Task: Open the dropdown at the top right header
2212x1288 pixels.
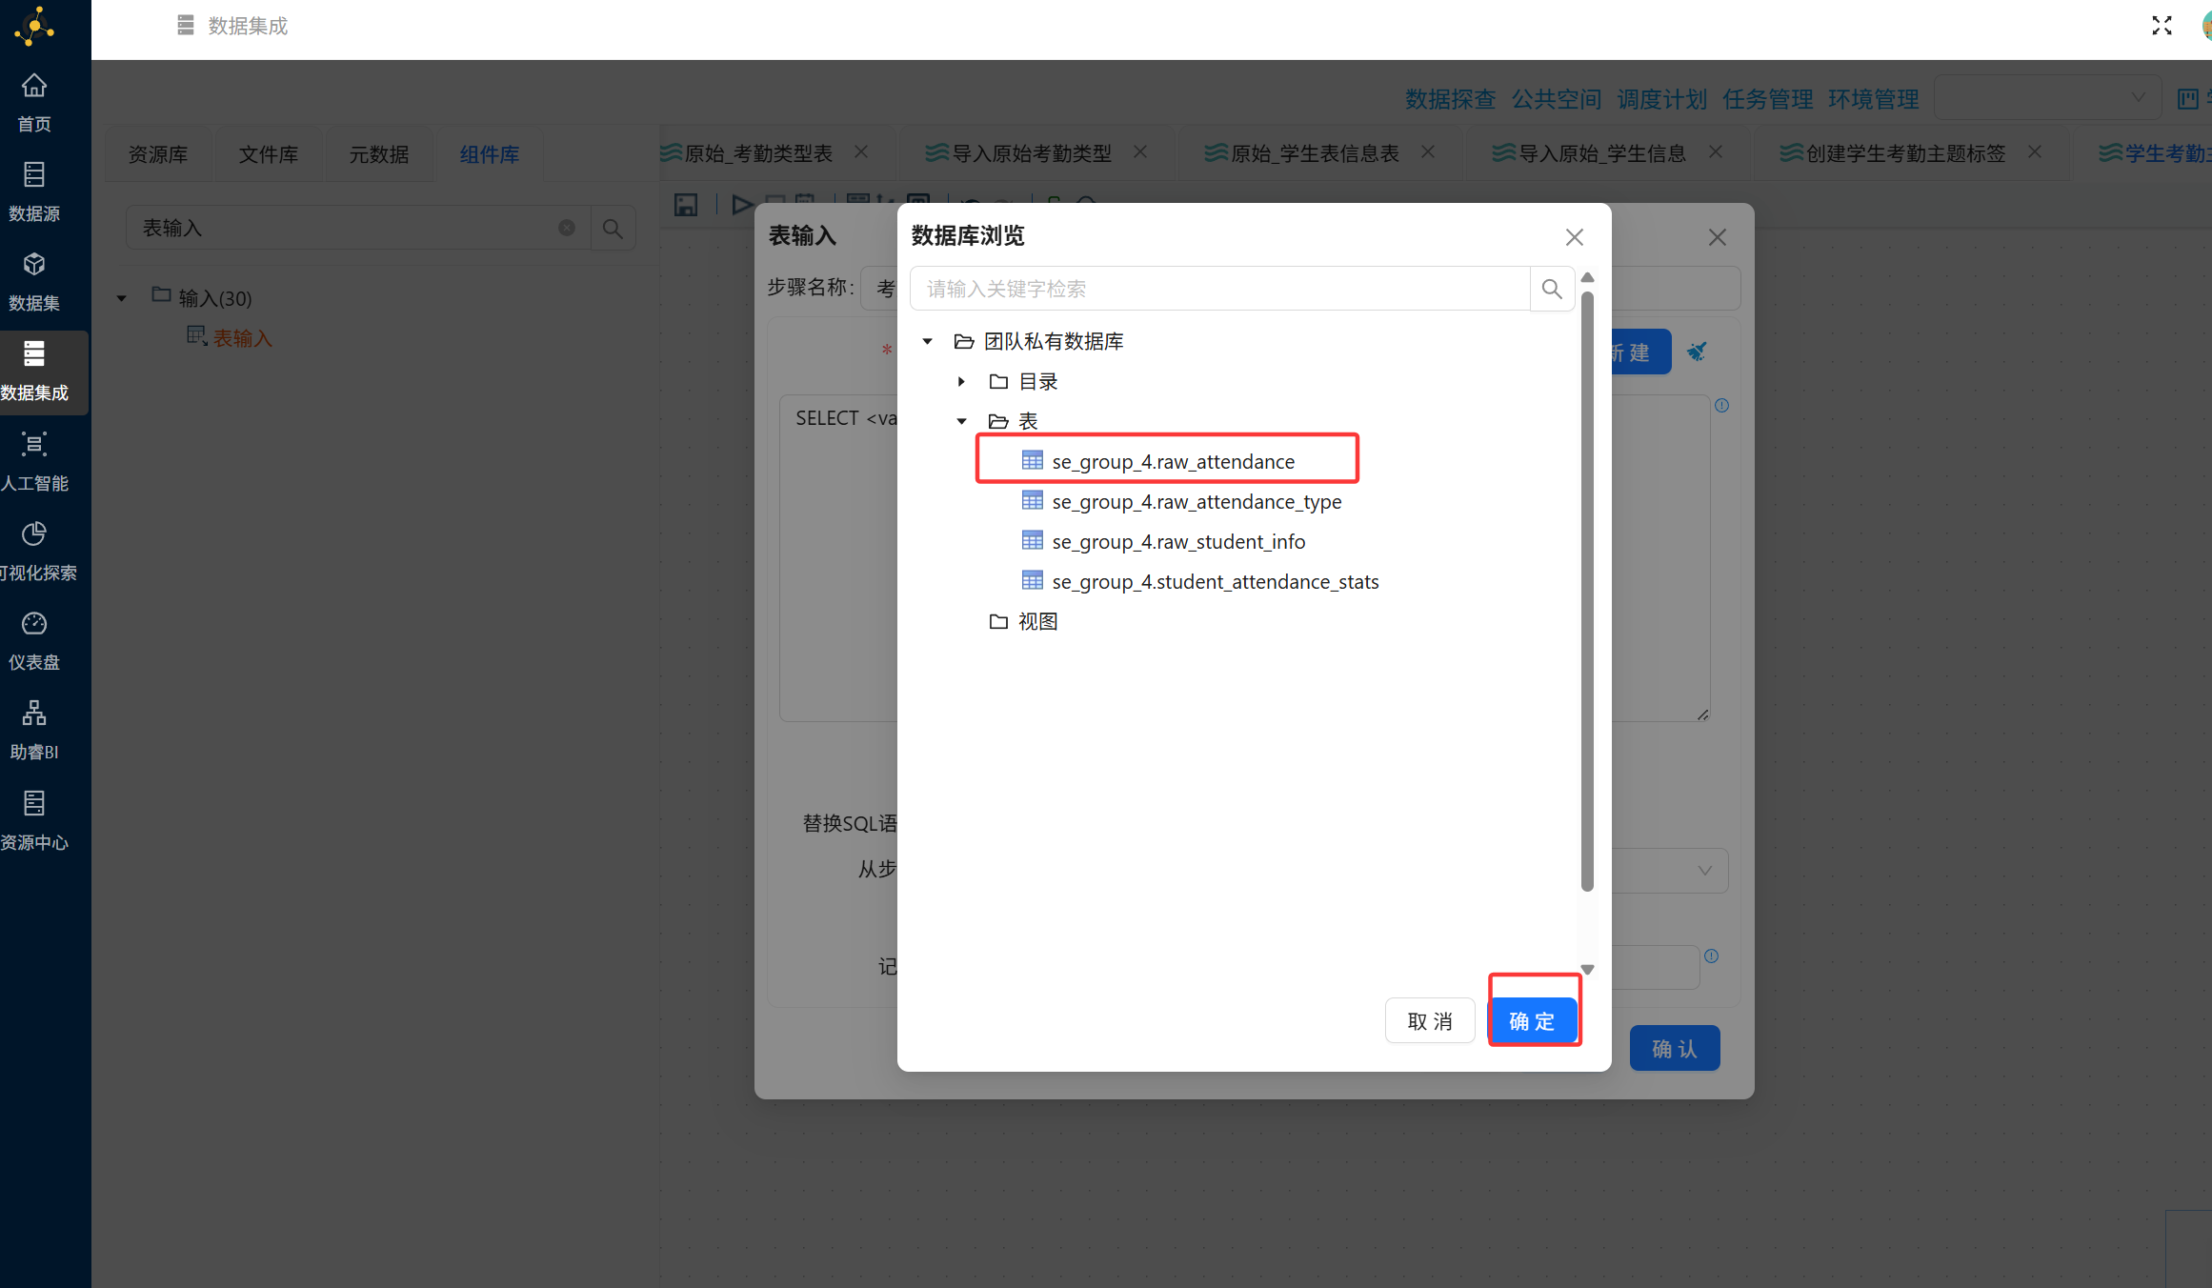Action: pyautogui.click(x=2047, y=98)
